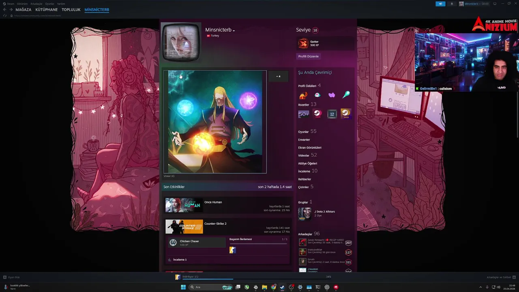Screen dimensions: 519x292
Task: Open the gold Steam 2022 badge
Action: (345, 114)
